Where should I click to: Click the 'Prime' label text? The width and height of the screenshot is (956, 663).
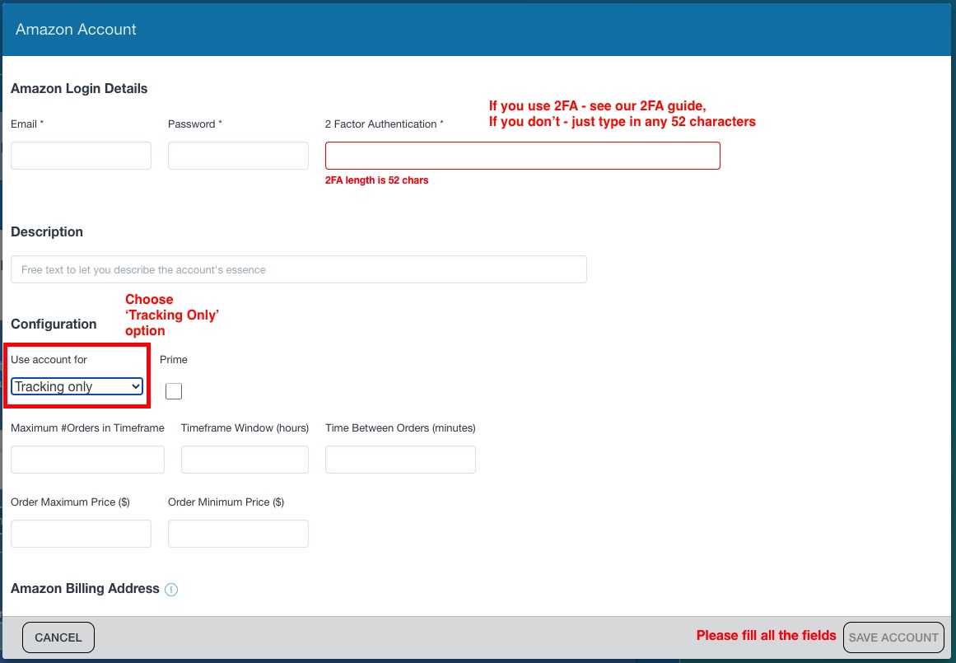174,360
